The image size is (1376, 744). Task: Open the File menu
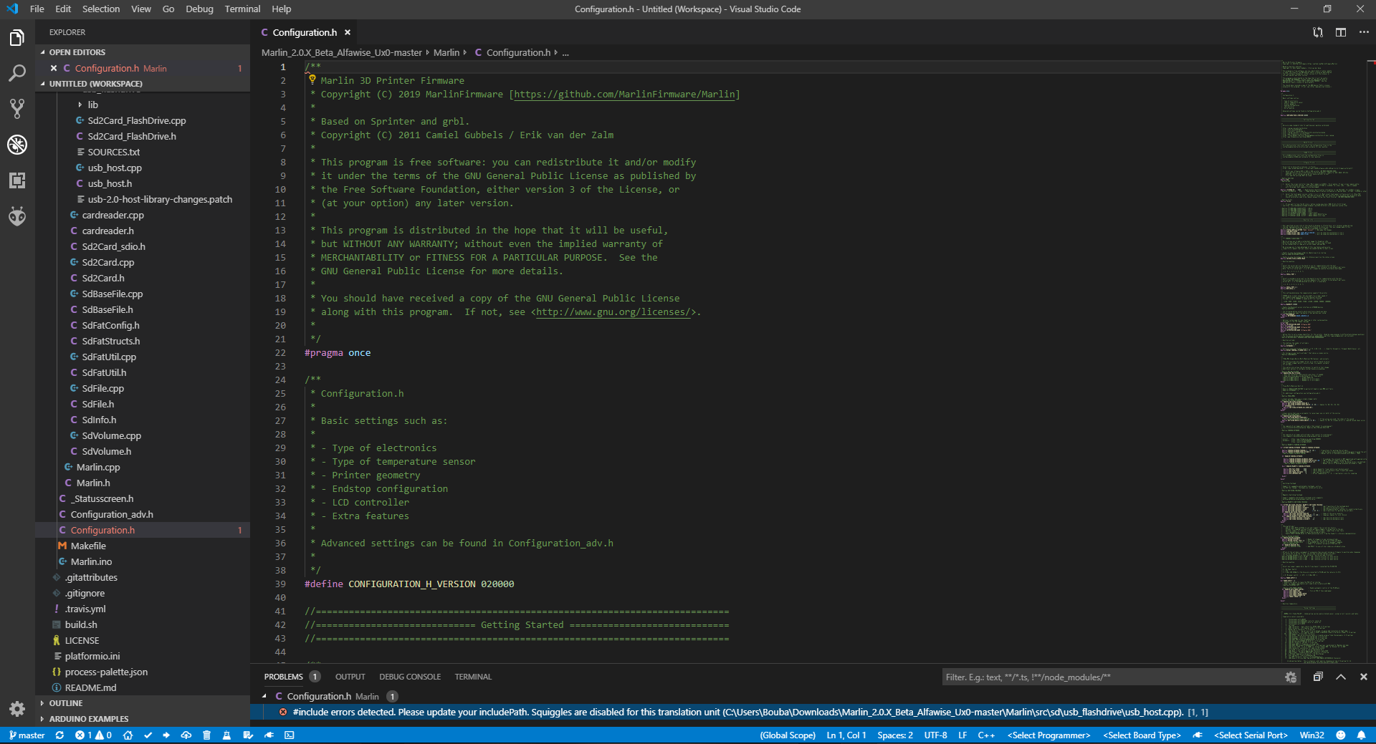tap(37, 9)
